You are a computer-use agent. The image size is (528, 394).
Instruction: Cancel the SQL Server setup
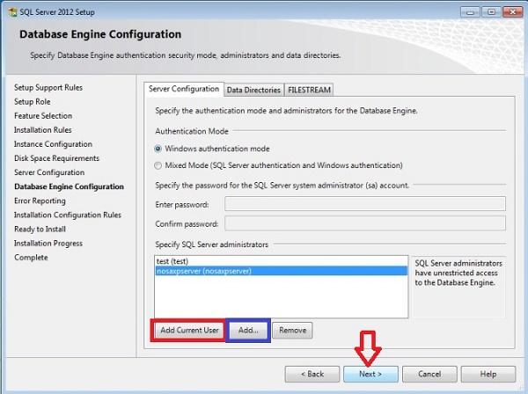[x=429, y=374]
